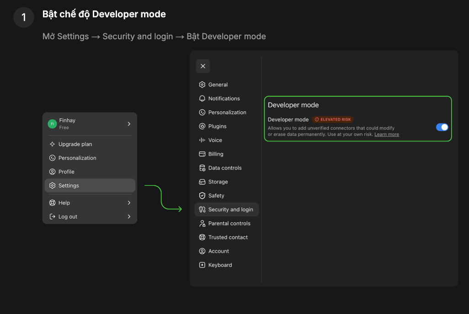Click the Developer mode section heading
Viewport: 469px width, 314px height.
click(293, 105)
